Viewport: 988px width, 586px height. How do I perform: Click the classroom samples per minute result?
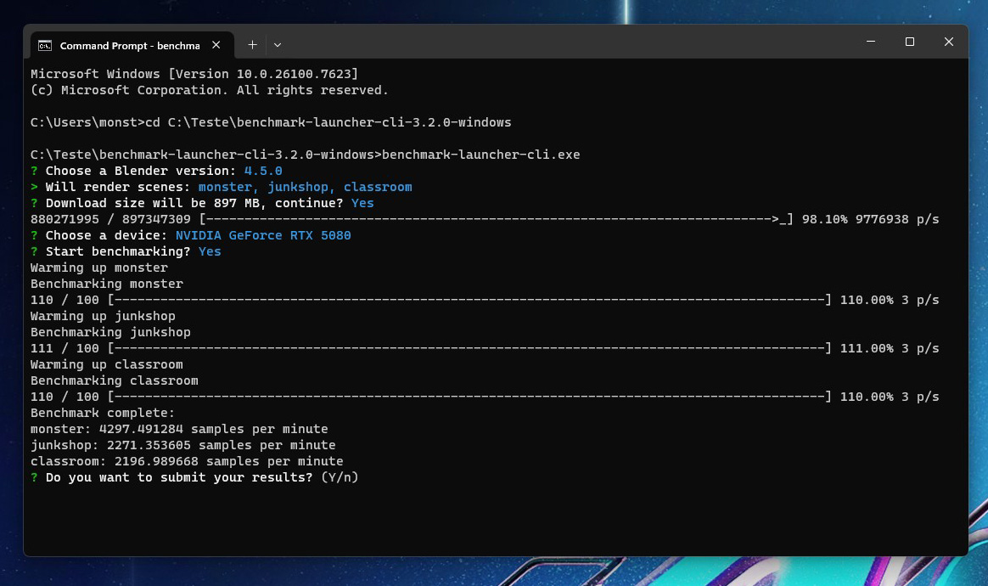pyautogui.click(x=187, y=461)
